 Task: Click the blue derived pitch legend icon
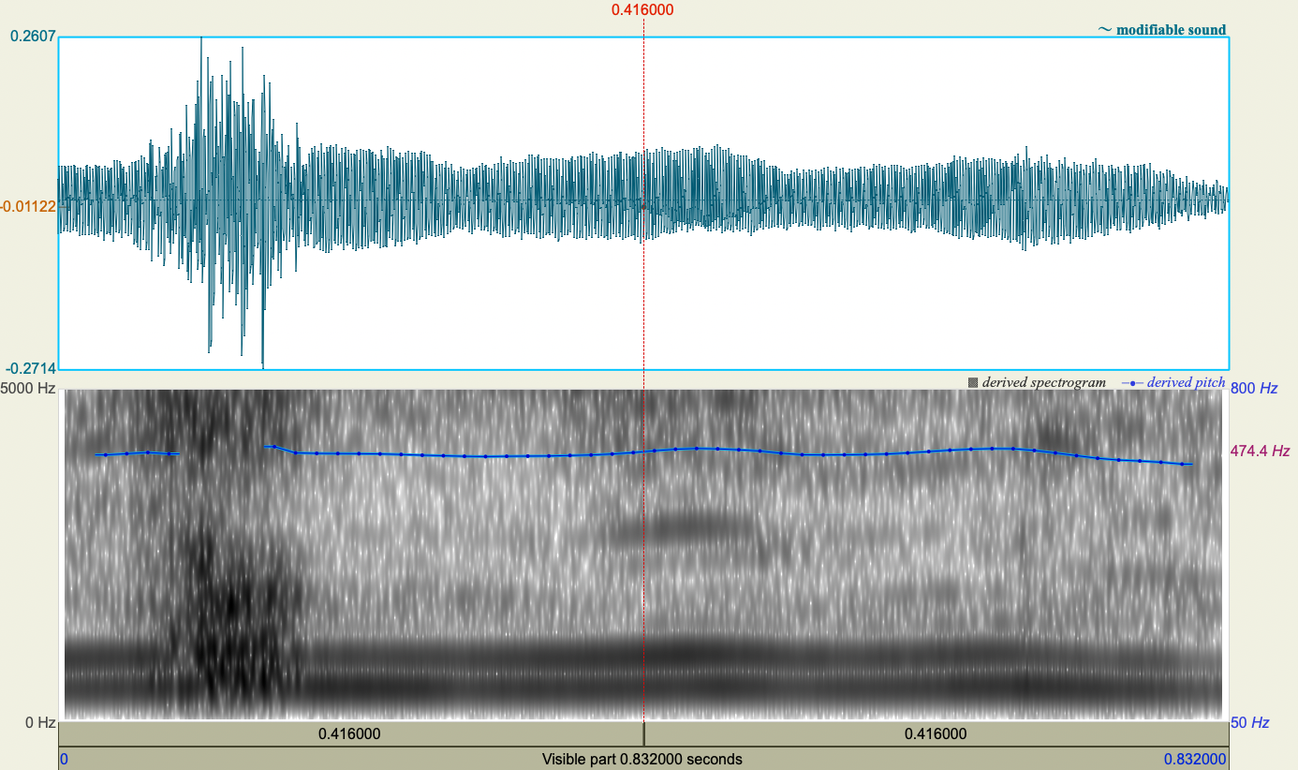pos(1131,382)
